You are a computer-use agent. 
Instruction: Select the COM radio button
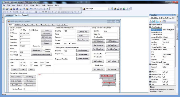tap(21, 30)
